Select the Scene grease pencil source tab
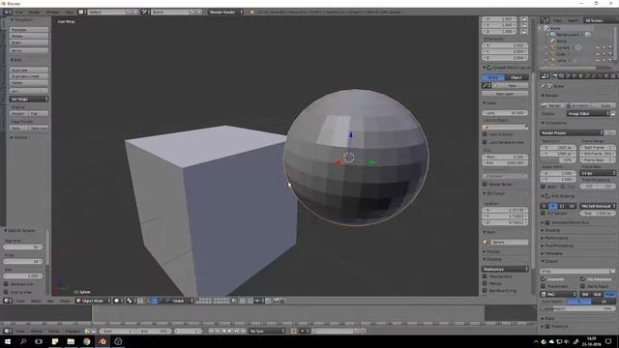The height and width of the screenshot is (348, 619). (x=493, y=77)
